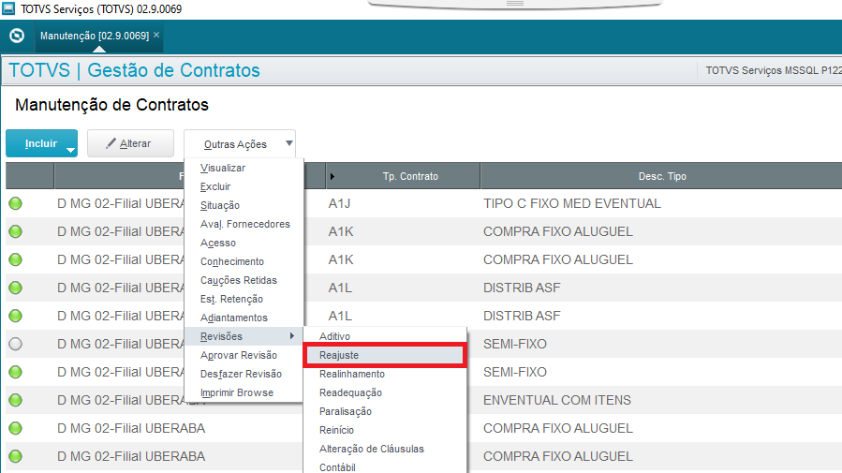Screen dimensions: 842x473
Task: Select Cauções Retidas menu item
Action: (244, 280)
